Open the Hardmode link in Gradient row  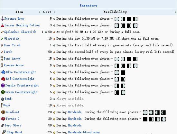[x=75, y=112]
